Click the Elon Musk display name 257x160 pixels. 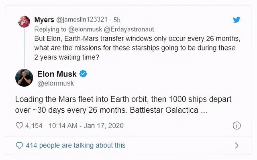(x=57, y=74)
